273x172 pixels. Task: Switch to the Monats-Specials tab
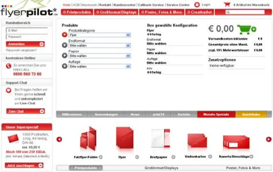[x=216, y=114]
